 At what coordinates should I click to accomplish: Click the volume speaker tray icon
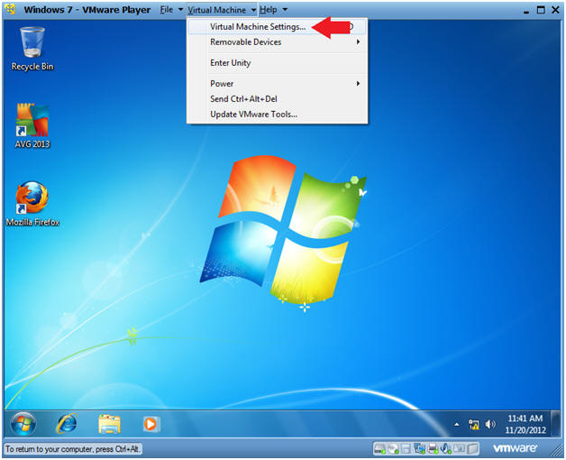coord(490,424)
